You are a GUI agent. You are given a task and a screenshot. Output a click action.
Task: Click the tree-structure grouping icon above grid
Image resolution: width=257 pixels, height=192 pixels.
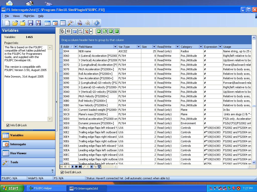[62, 31]
